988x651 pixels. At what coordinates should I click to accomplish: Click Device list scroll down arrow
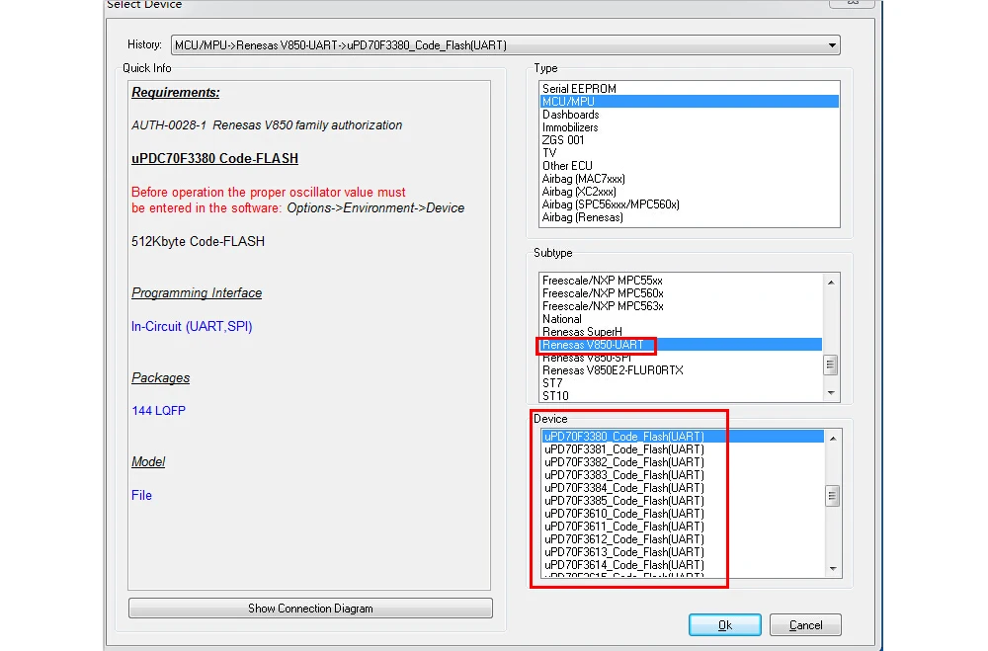click(x=832, y=569)
